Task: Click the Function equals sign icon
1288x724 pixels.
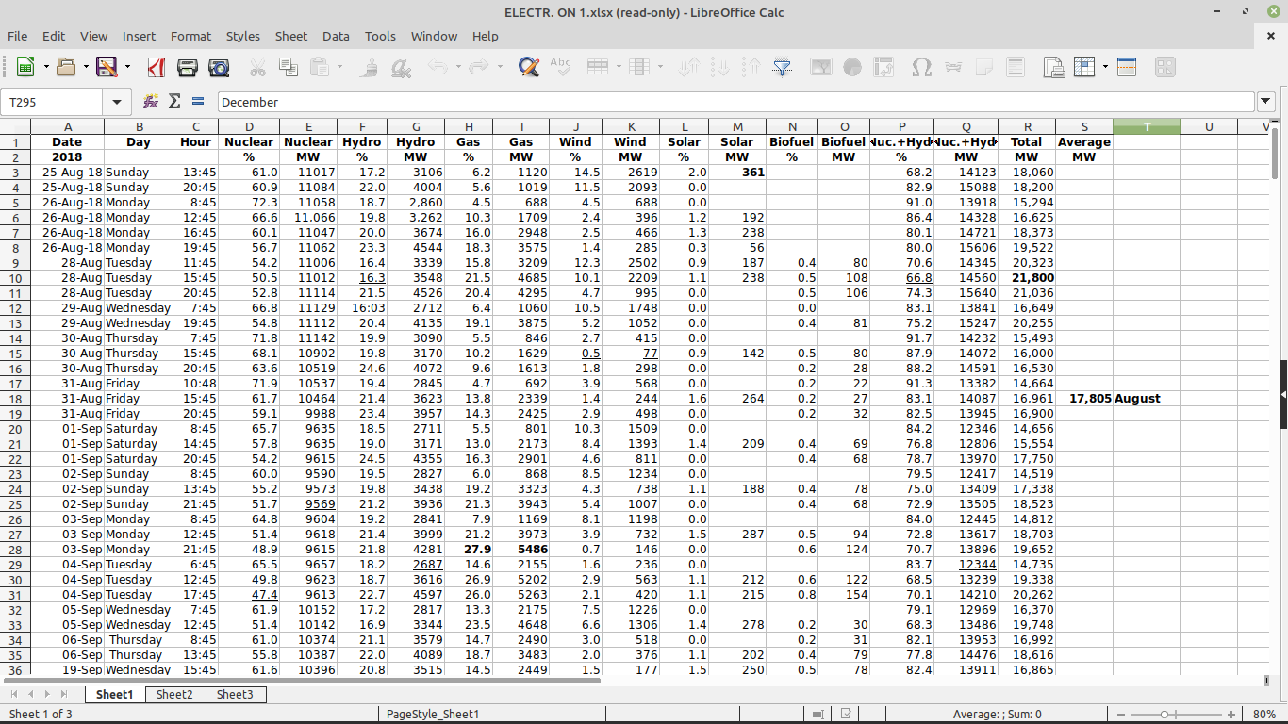Action: (x=198, y=102)
